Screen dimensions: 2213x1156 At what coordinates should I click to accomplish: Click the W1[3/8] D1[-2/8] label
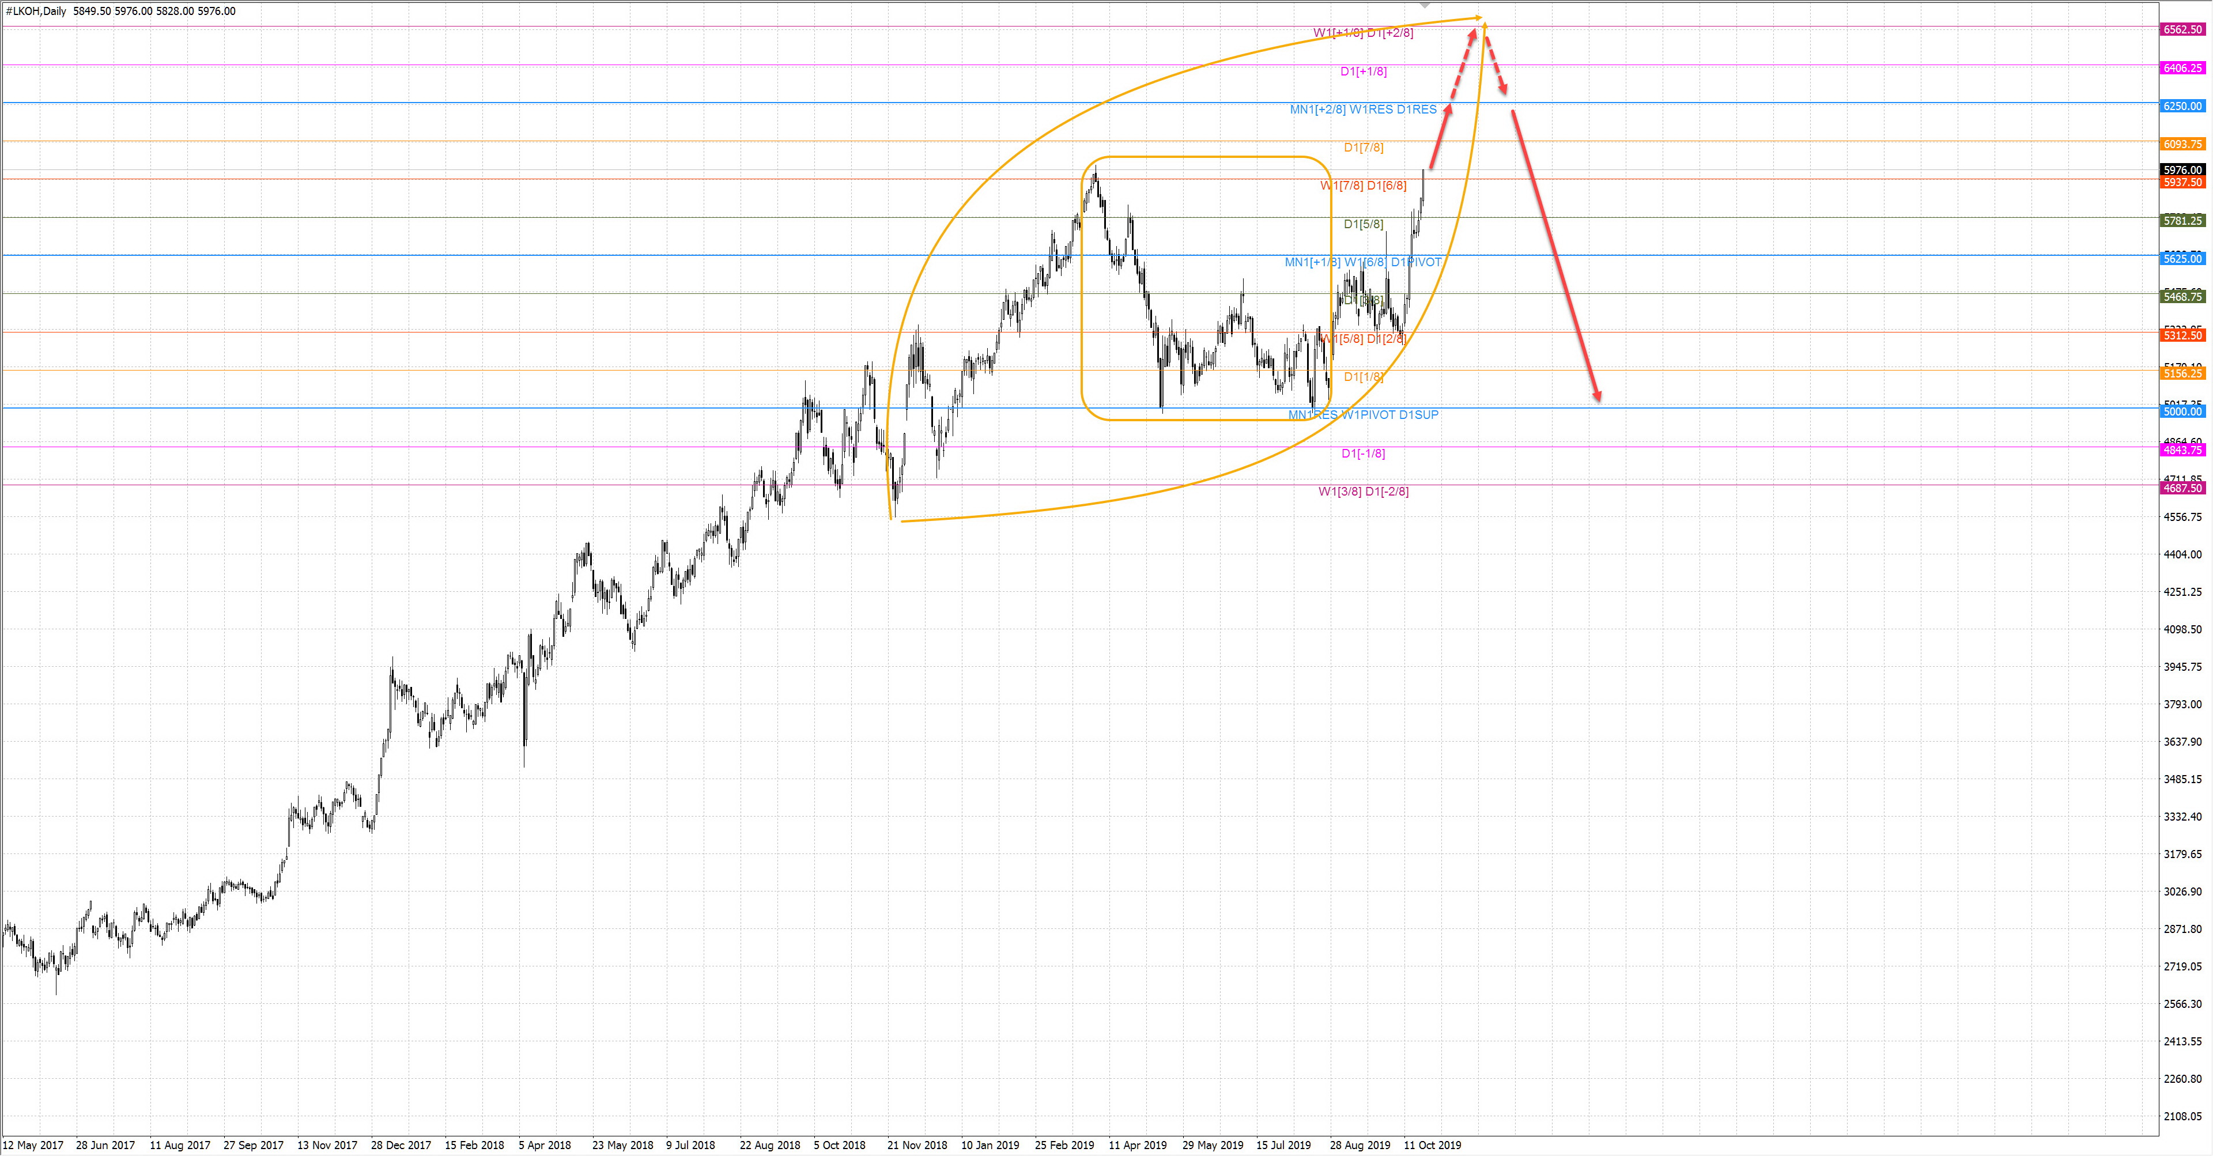[1364, 491]
